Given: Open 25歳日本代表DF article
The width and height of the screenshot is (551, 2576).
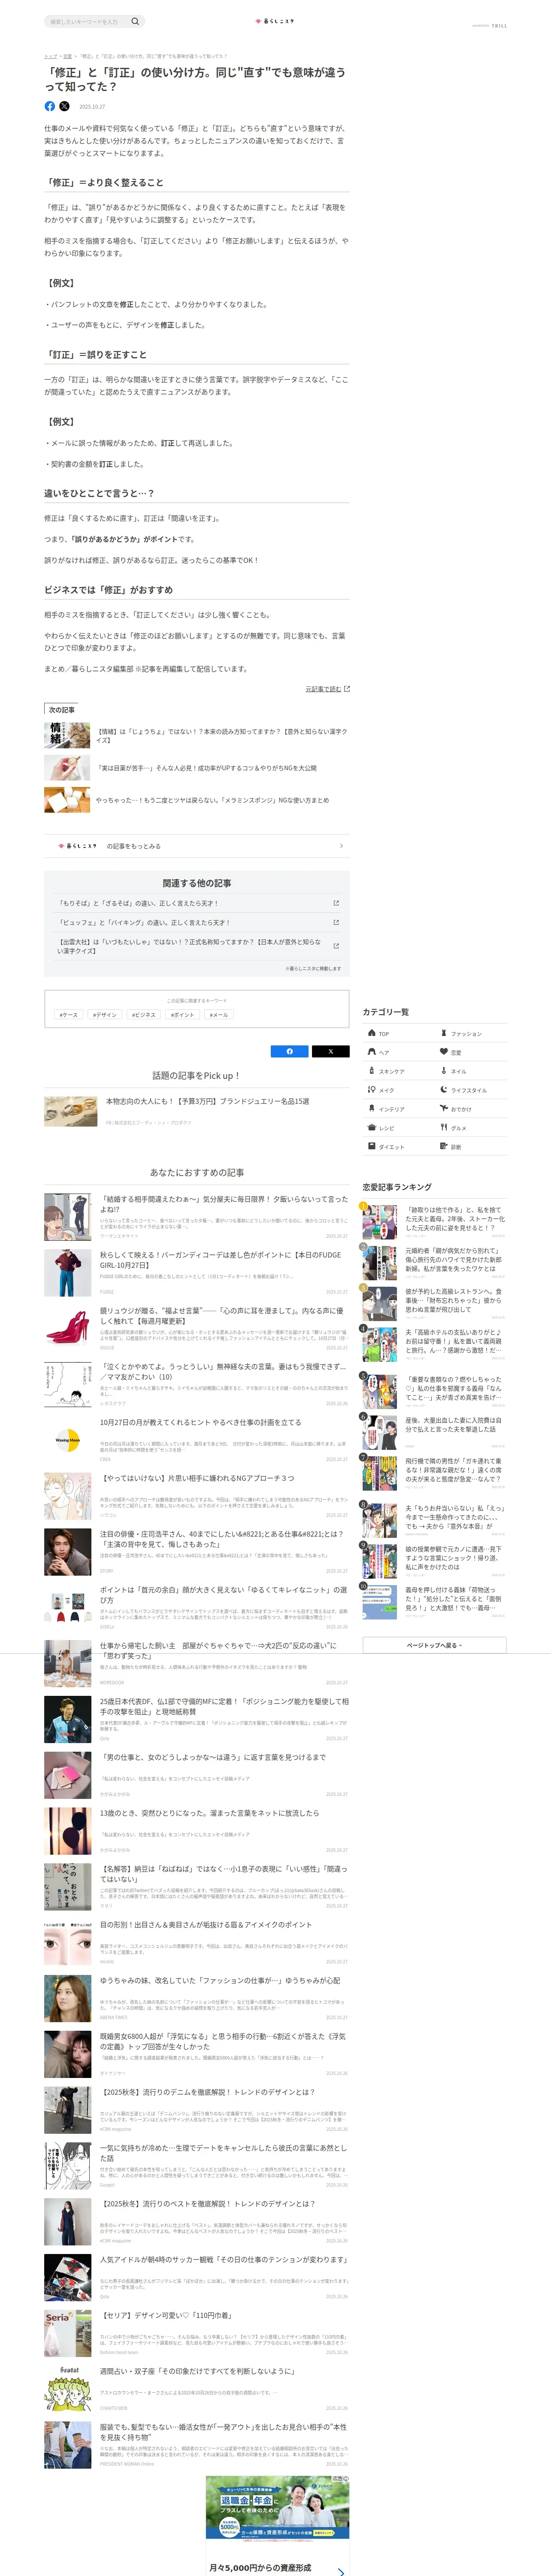Looking at the screenshot, I should pyautogui.click(x=224, y=1707).
